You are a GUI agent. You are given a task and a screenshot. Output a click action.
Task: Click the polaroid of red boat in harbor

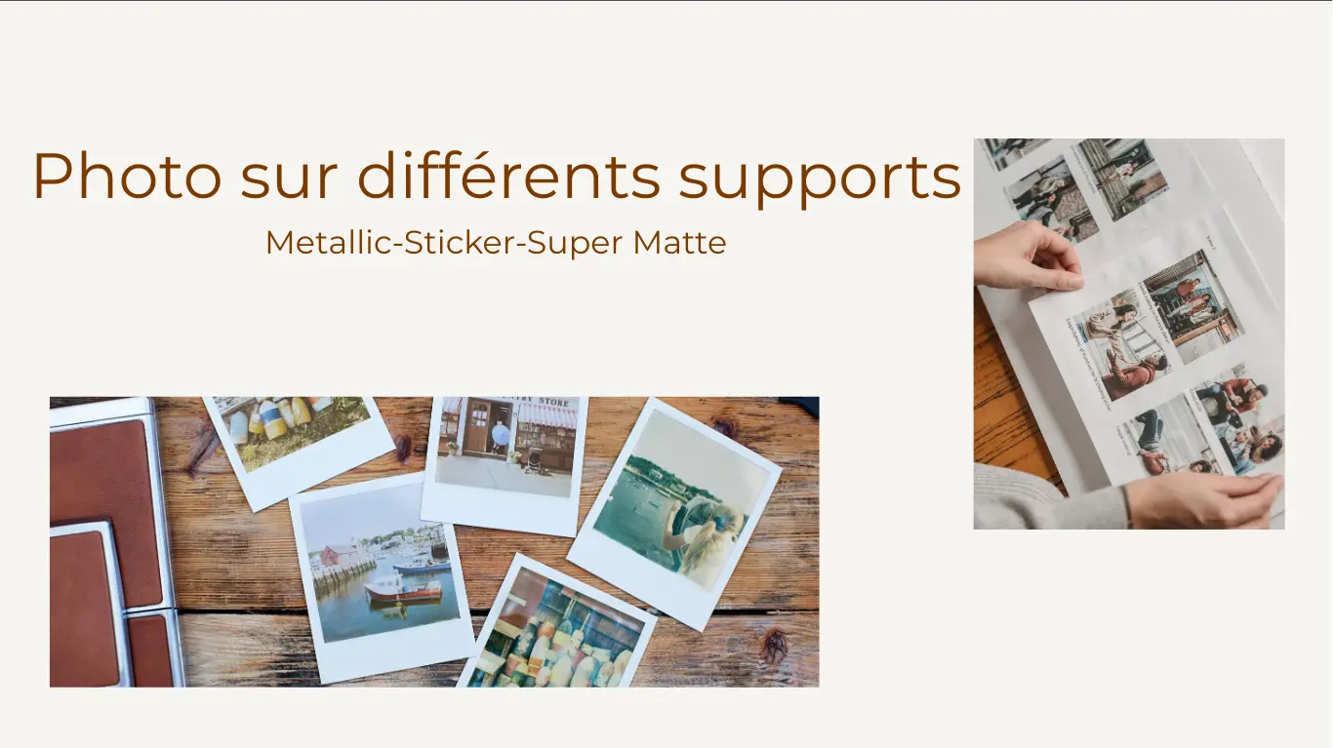coord(382,576)
